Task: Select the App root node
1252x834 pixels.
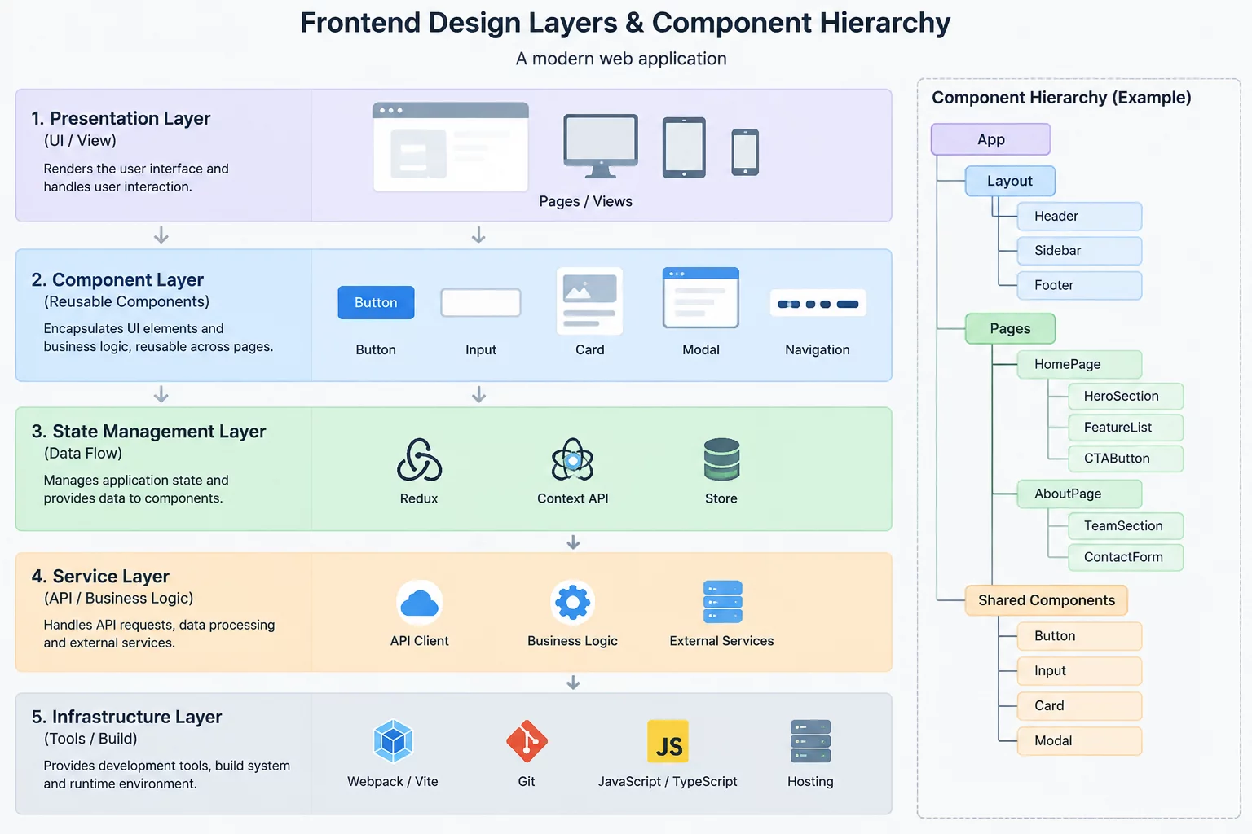Action: coord(990,139)
